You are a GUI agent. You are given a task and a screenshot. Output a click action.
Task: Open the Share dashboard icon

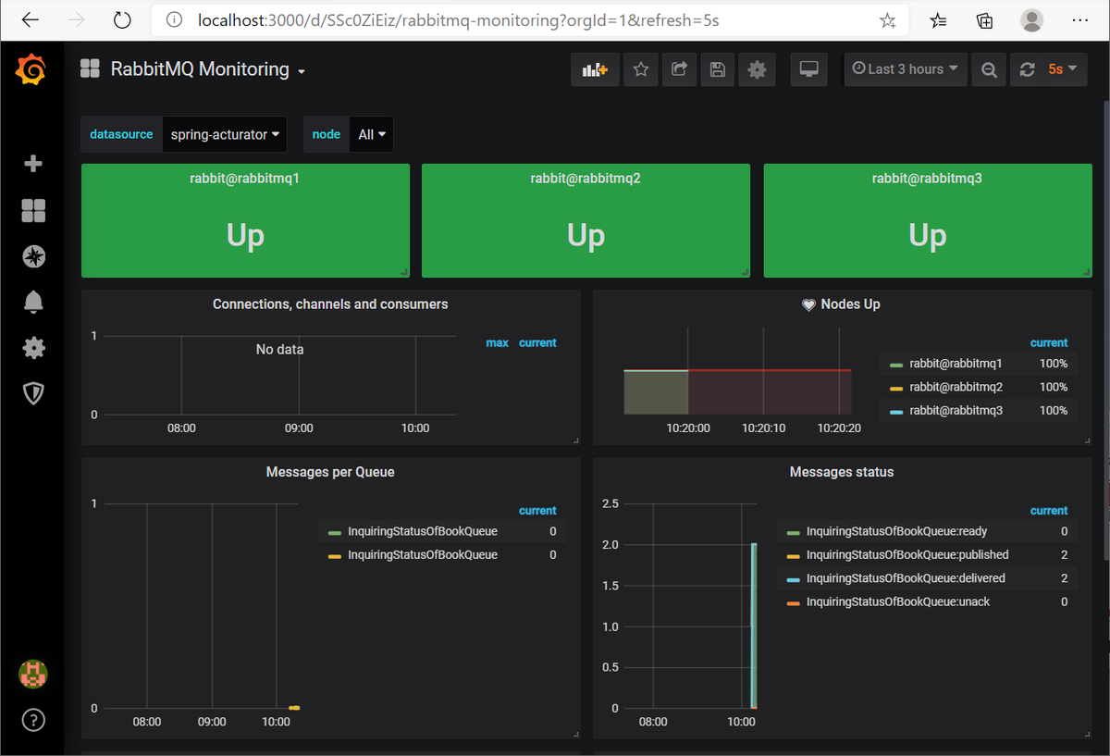(x=680, y=69)
